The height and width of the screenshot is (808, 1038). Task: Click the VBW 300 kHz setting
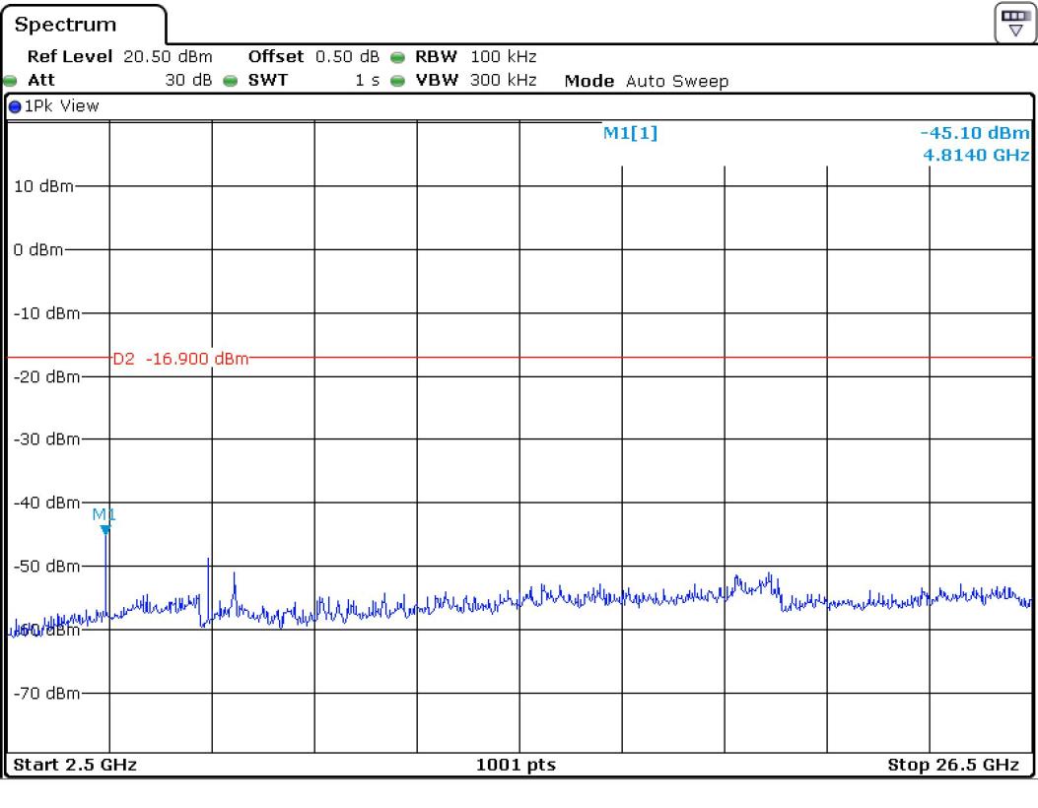click(475, 80)
